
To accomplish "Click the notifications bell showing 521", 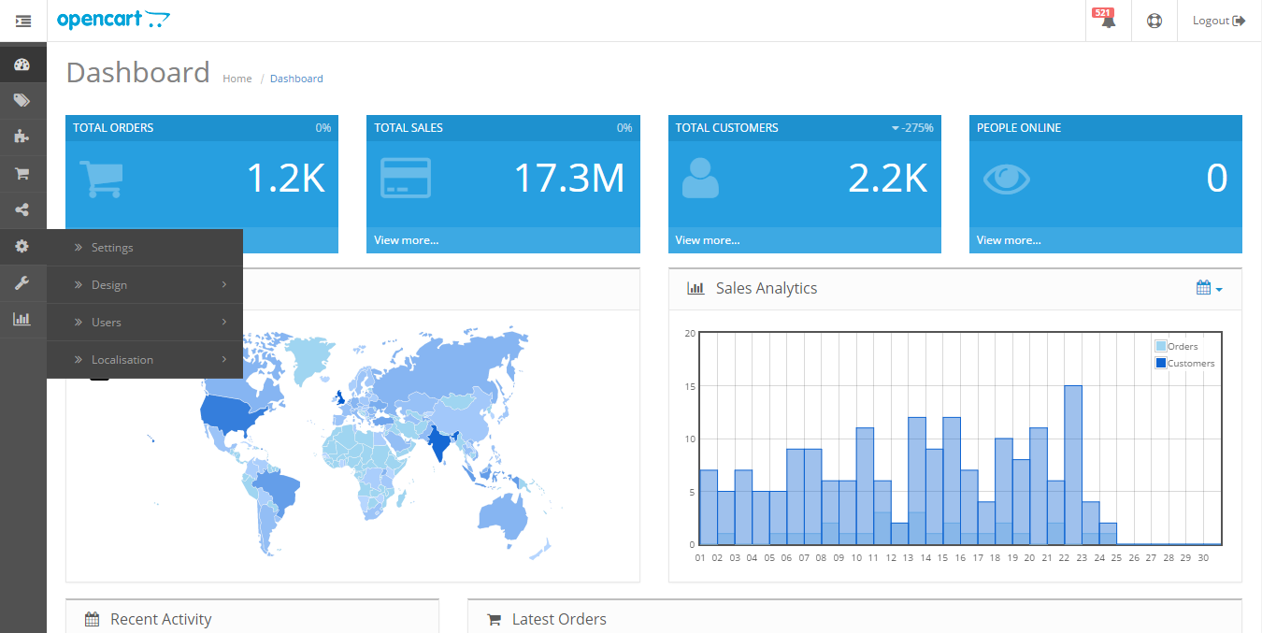I will click(x=1107, y=20).
